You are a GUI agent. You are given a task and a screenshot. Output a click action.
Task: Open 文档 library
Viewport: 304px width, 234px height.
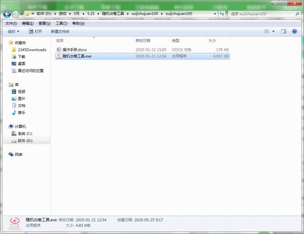click(22, 105)
